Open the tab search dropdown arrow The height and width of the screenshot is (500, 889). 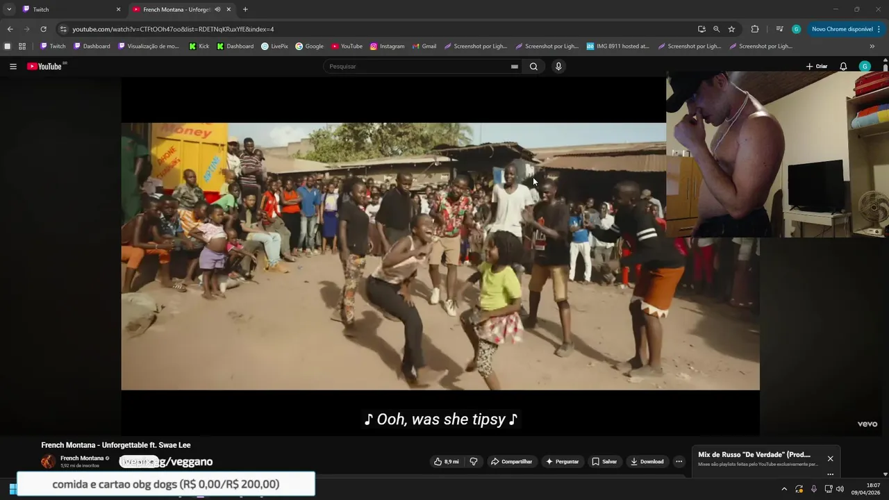point(9,10)
